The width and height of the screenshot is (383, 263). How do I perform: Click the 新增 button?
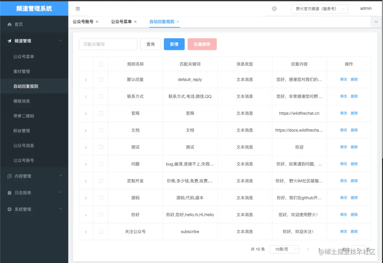pos(174,44)
